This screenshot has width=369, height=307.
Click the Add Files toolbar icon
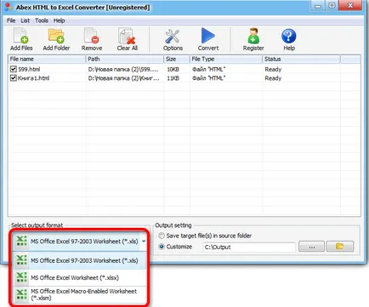click(x=21, y=36)
